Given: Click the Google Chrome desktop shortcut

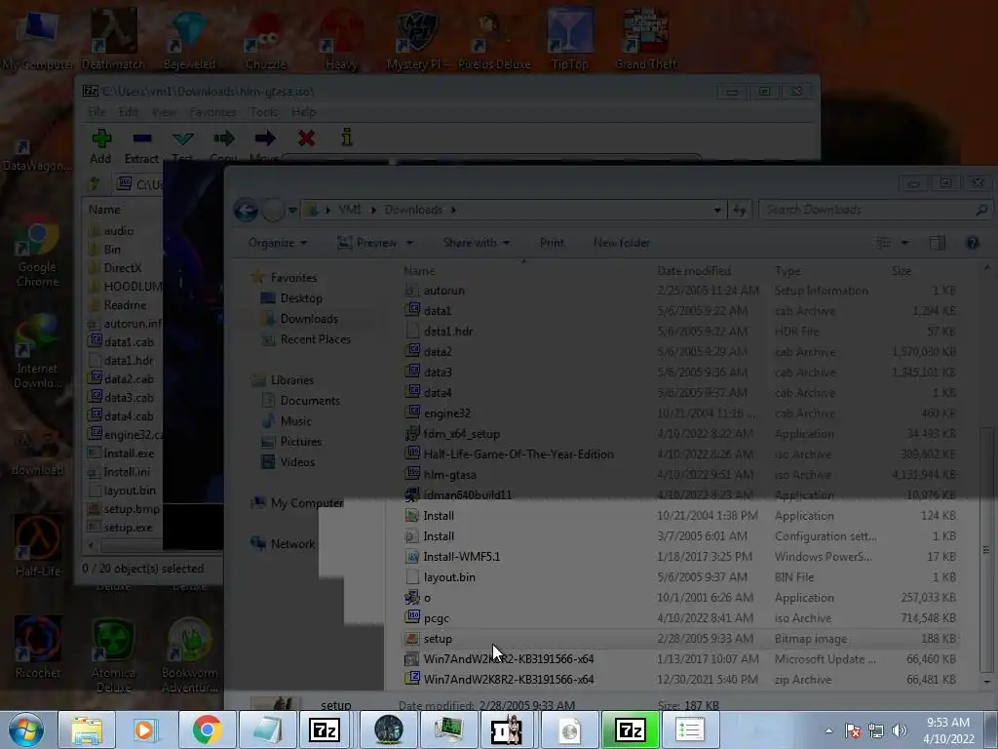Looking at the screenshot, I should [38, 256].
